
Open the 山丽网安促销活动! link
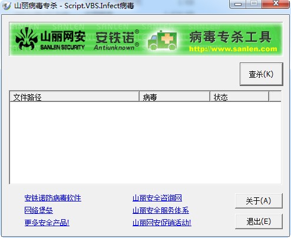[162, 223]
